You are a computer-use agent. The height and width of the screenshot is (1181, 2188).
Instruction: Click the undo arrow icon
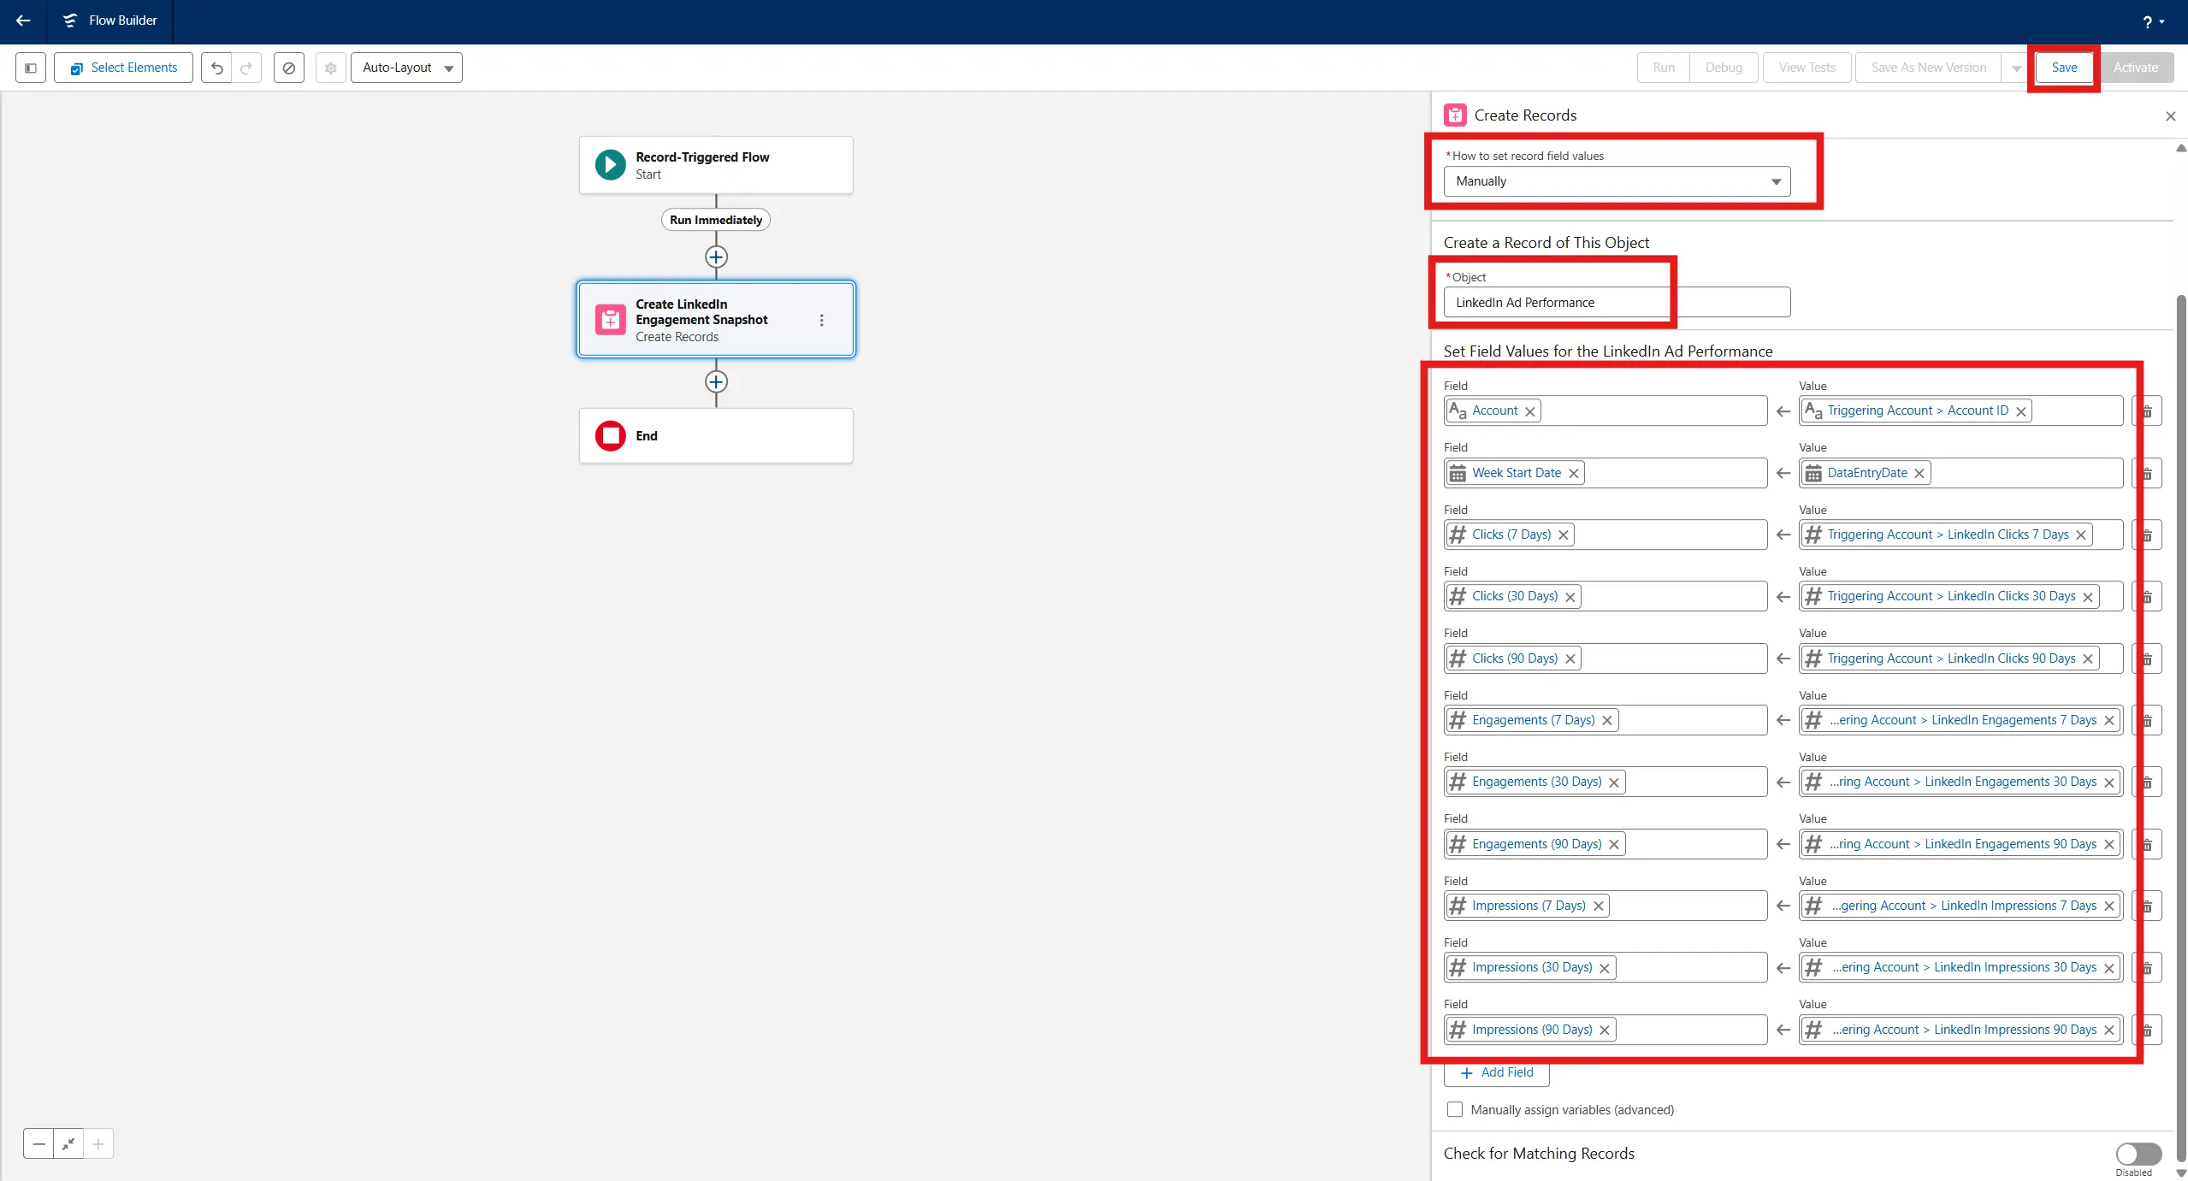(x=217, y=68)
